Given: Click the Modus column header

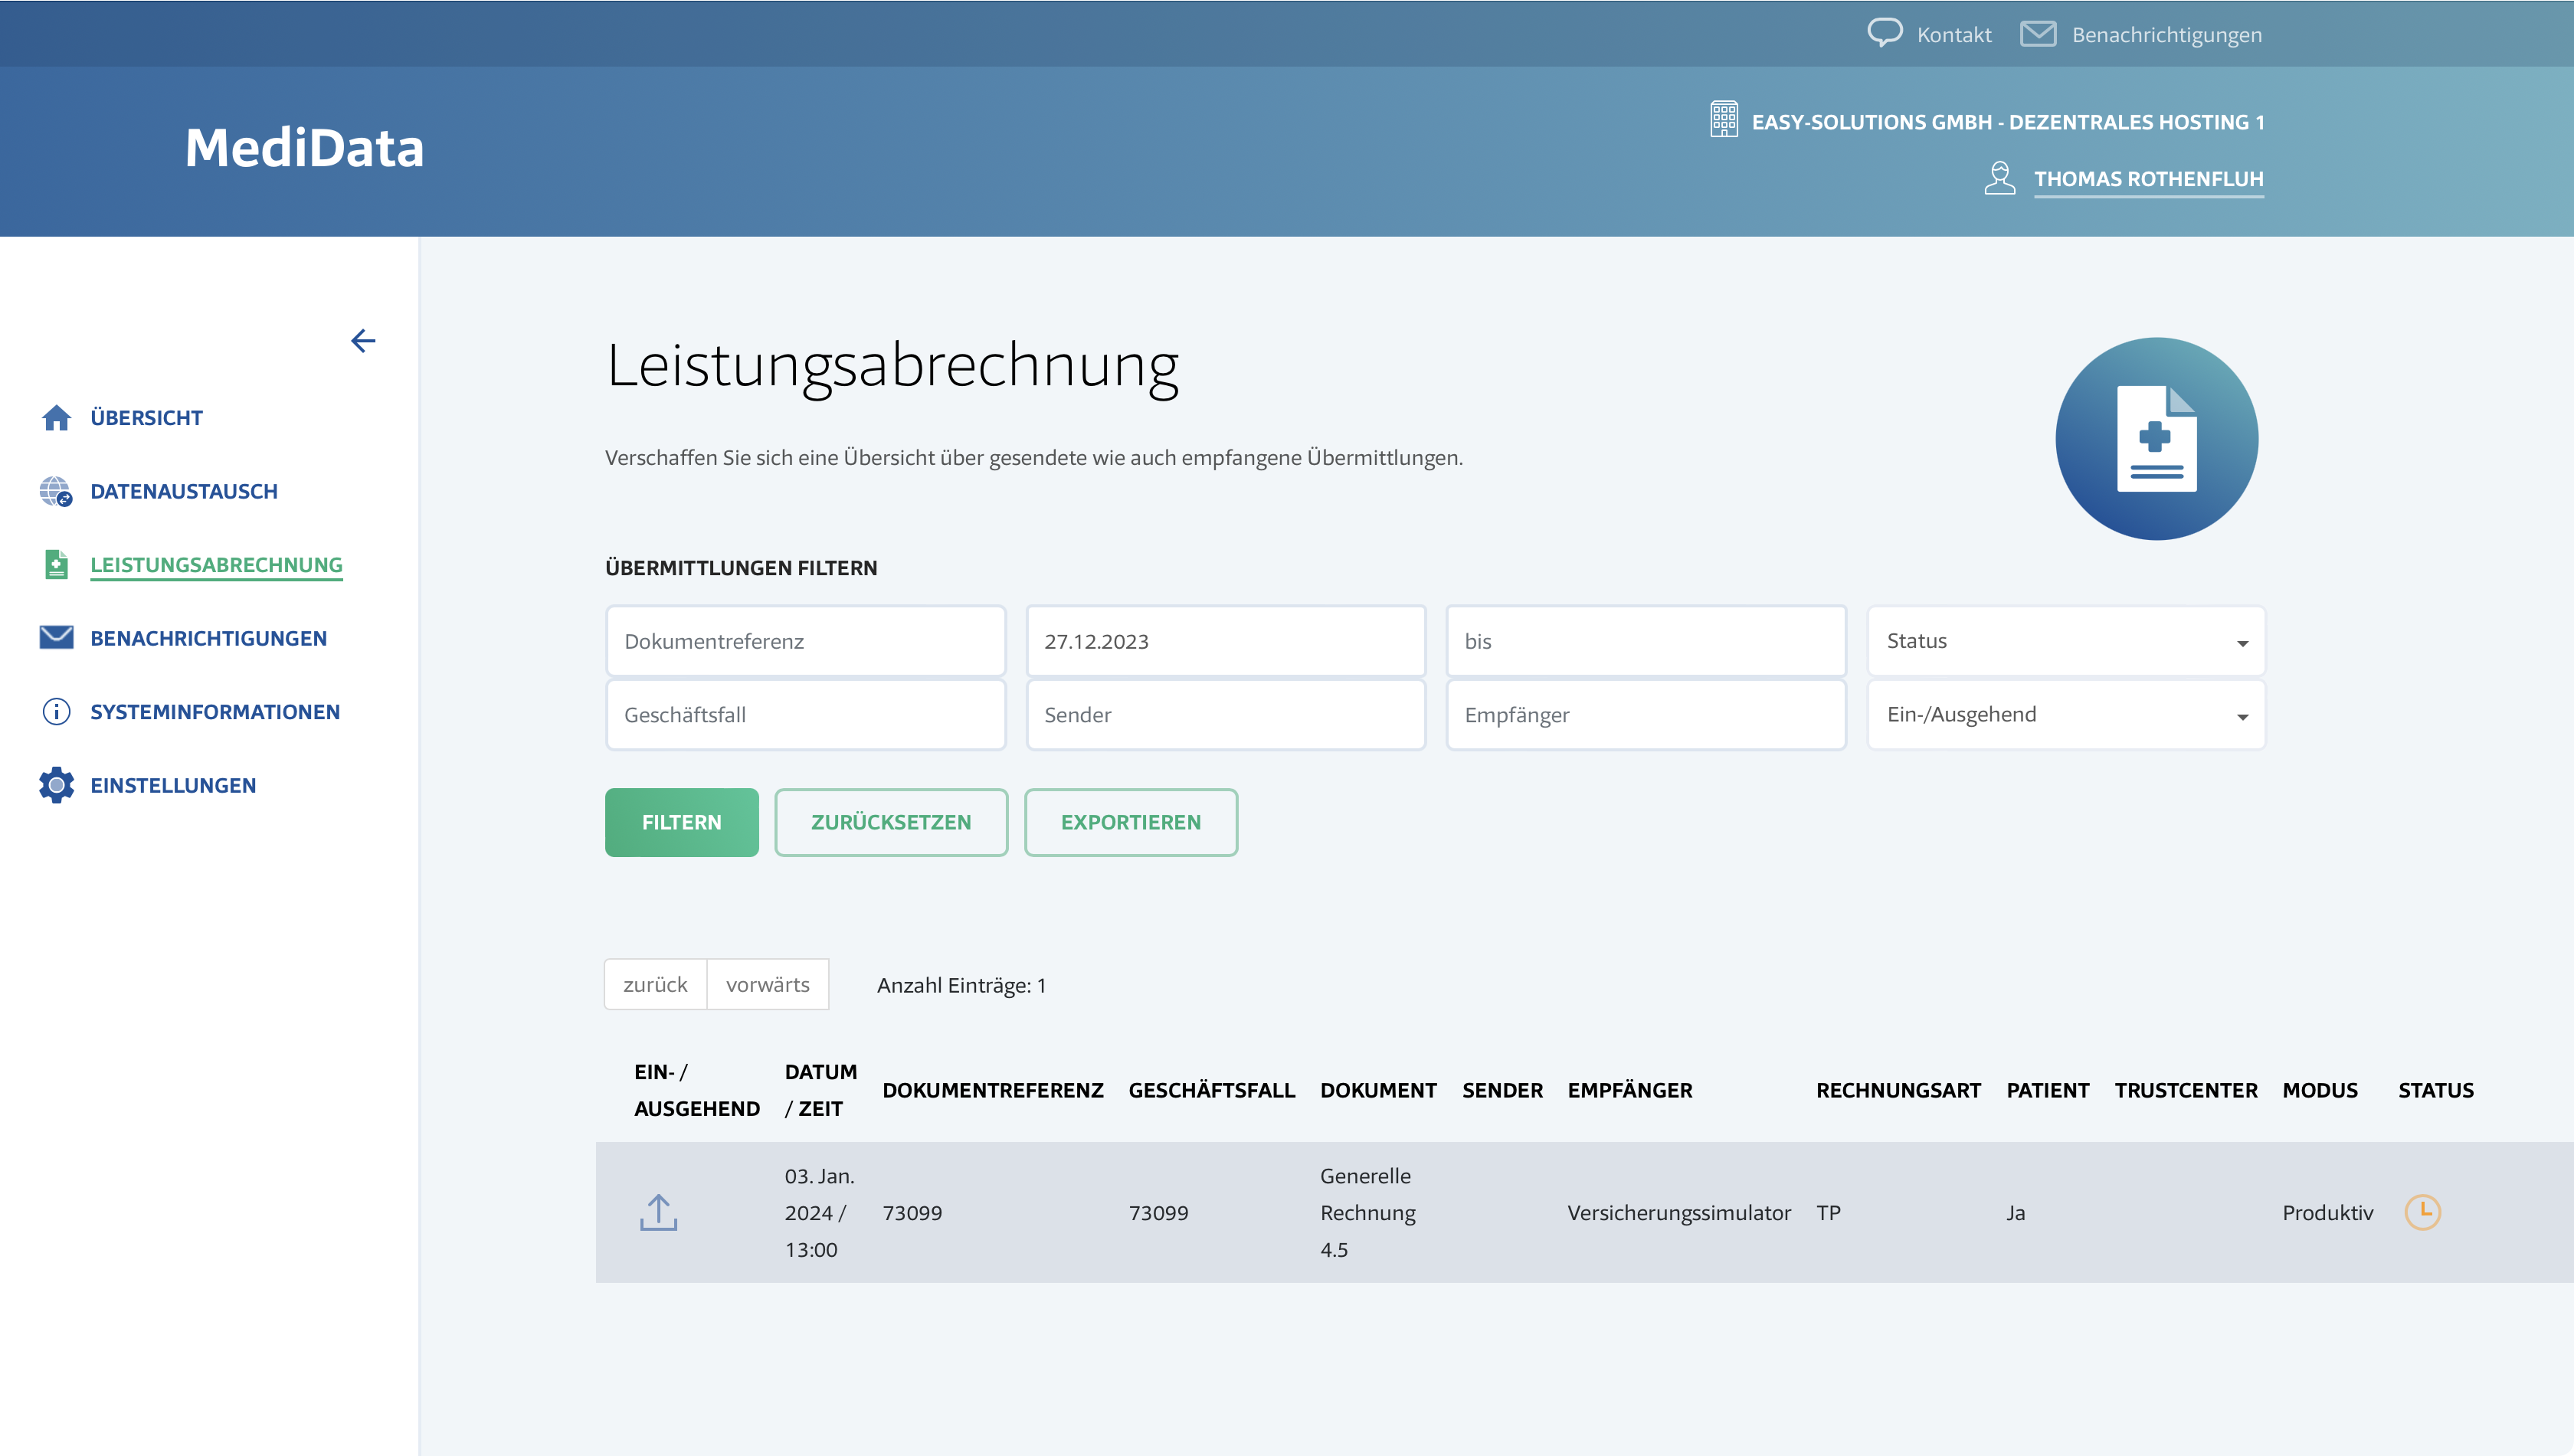Looking at the screenshot, I should click(2319, 1090).
